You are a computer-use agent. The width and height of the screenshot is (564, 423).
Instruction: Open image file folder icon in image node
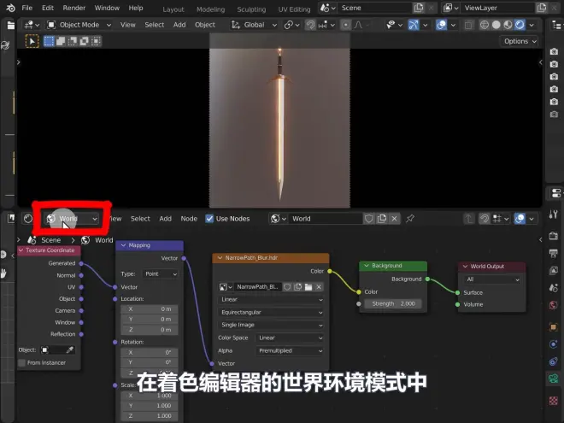coord(308,287)
